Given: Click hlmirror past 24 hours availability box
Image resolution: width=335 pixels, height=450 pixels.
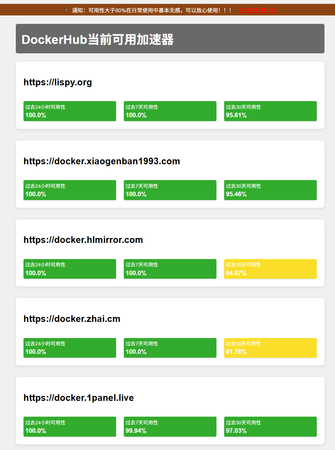Looking at the screenshot, I should point(70,269).
